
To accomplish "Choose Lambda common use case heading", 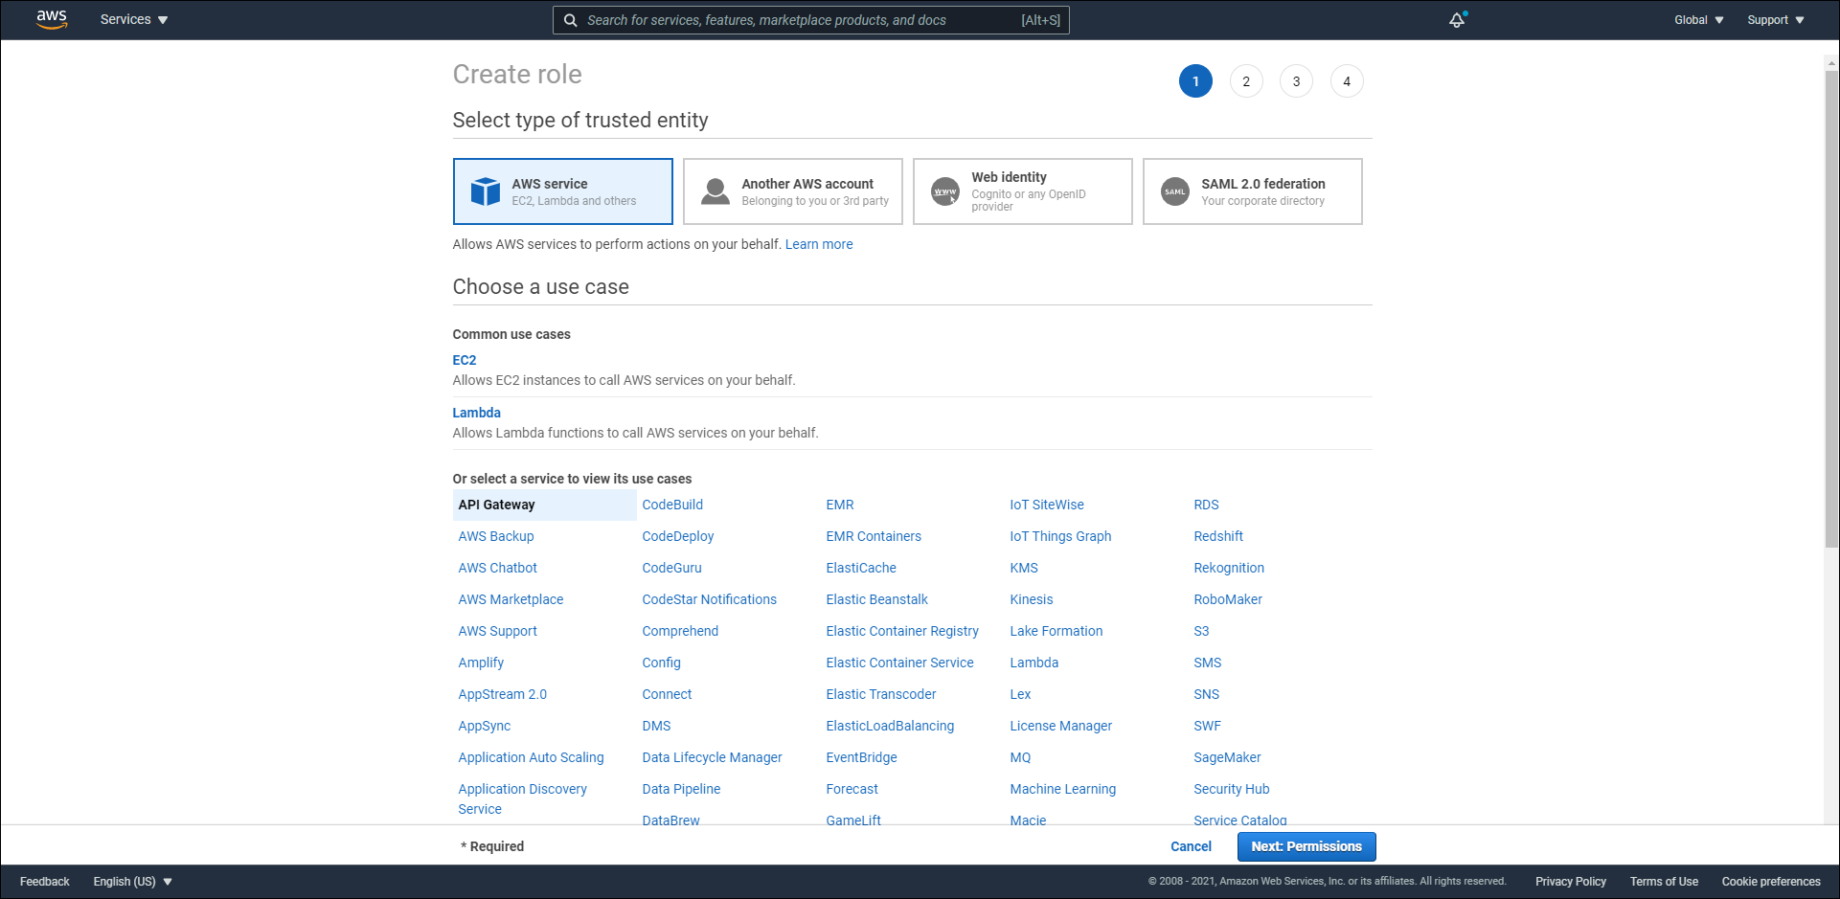I will click(477, 413).
